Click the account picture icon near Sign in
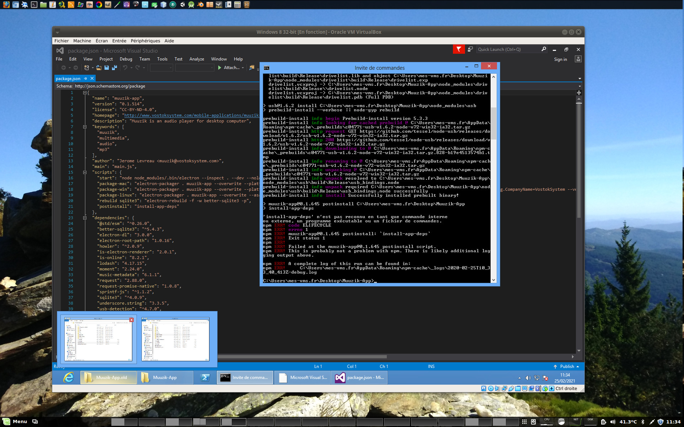 578,59
